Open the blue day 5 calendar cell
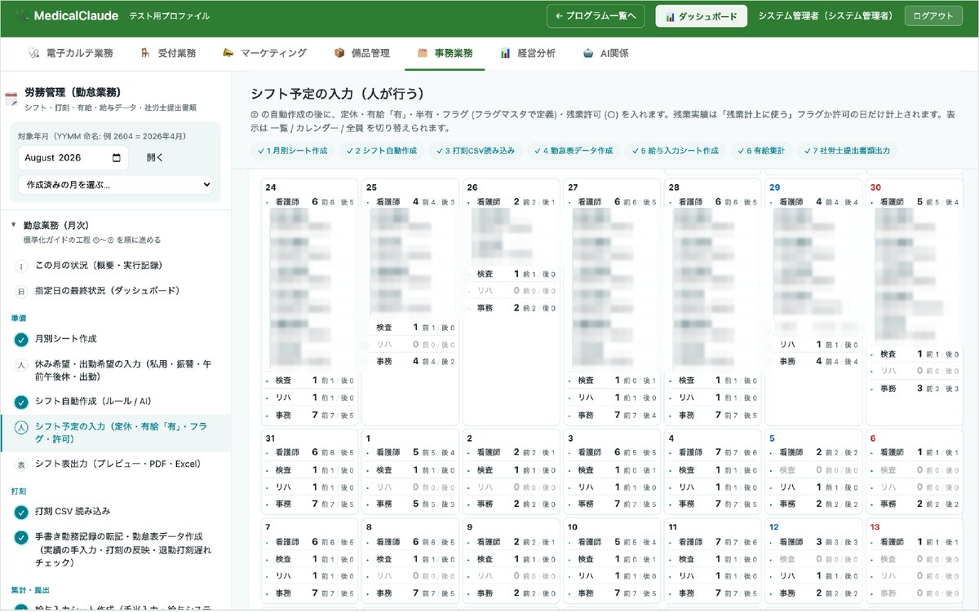The width and height of the screenshot is (979, 612). coord(813,472)
